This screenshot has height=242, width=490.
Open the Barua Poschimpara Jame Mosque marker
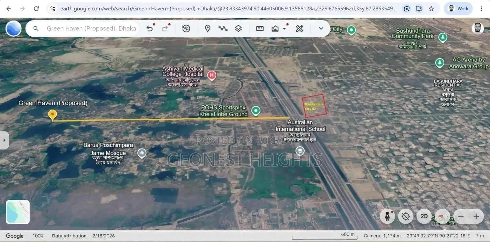click(141, 153)
